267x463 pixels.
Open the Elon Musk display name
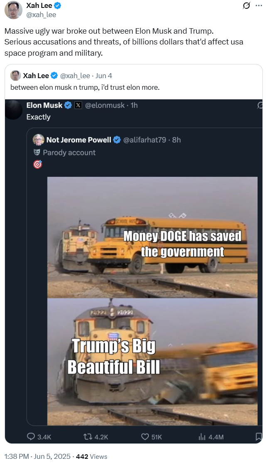(x=44, y=106)
